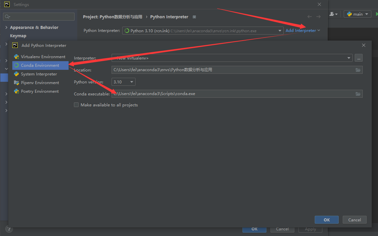This screenshot has width=378, height=236.
Task: Open Settings help question mark icon
Action: tap(9, 229)
